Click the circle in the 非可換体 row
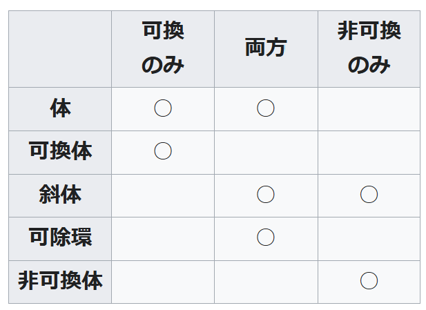Screen dimensions: 426x310 click(369, 281)
